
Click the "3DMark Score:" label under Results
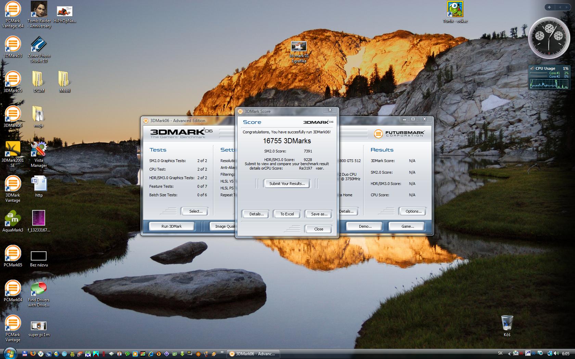tap(383, 161)
